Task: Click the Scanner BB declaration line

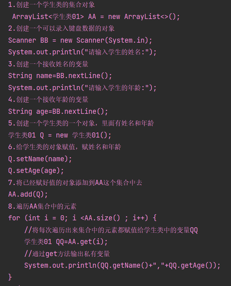Action: pyautogui.click(x=80, y=40)
